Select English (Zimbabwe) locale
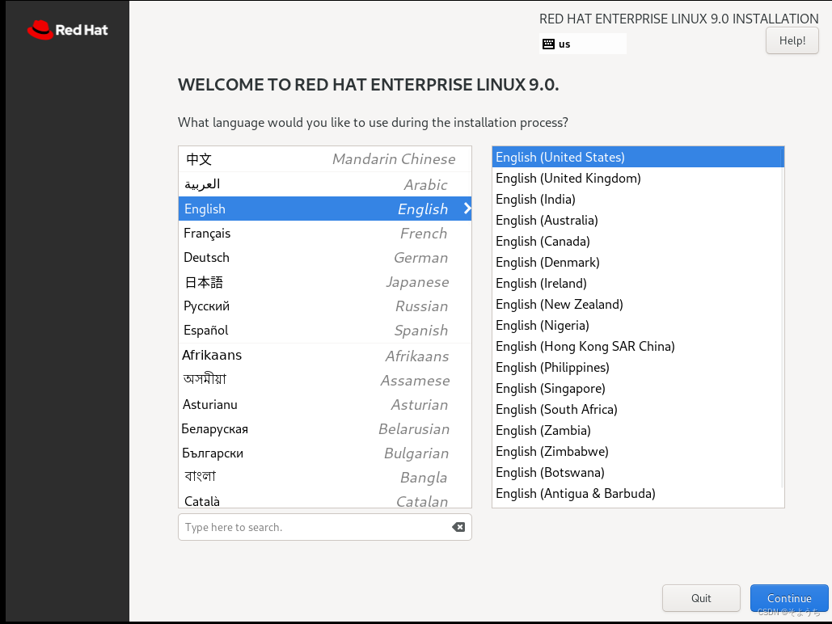Screen dimensions: 832x624 click(x=638, y=451)
